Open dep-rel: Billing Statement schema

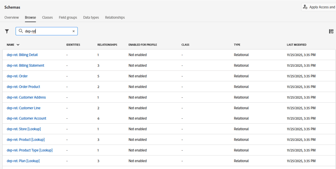(26, 65)
